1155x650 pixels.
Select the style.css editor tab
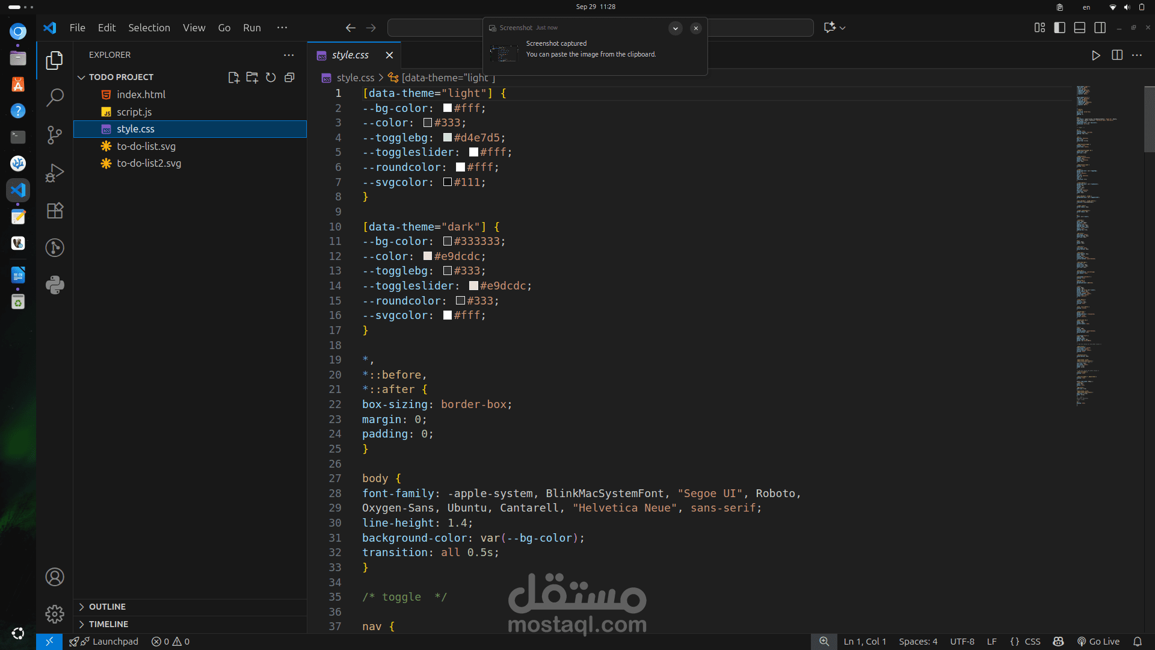(x=350, y=55)
